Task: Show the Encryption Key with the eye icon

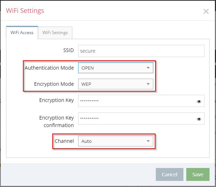Action: (199, 102)
